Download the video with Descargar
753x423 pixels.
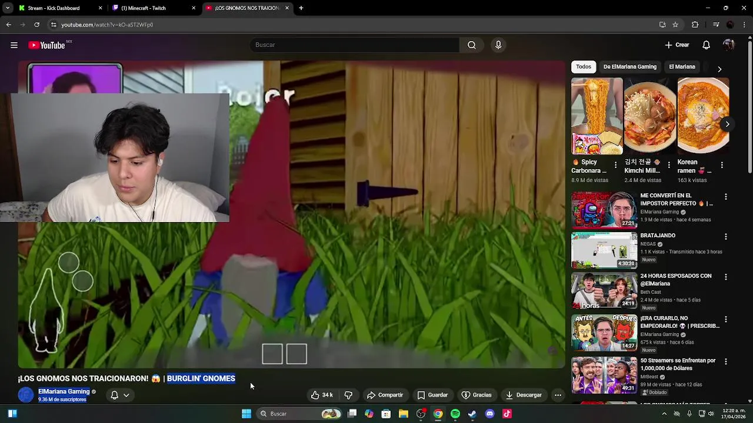pos(524,395)
